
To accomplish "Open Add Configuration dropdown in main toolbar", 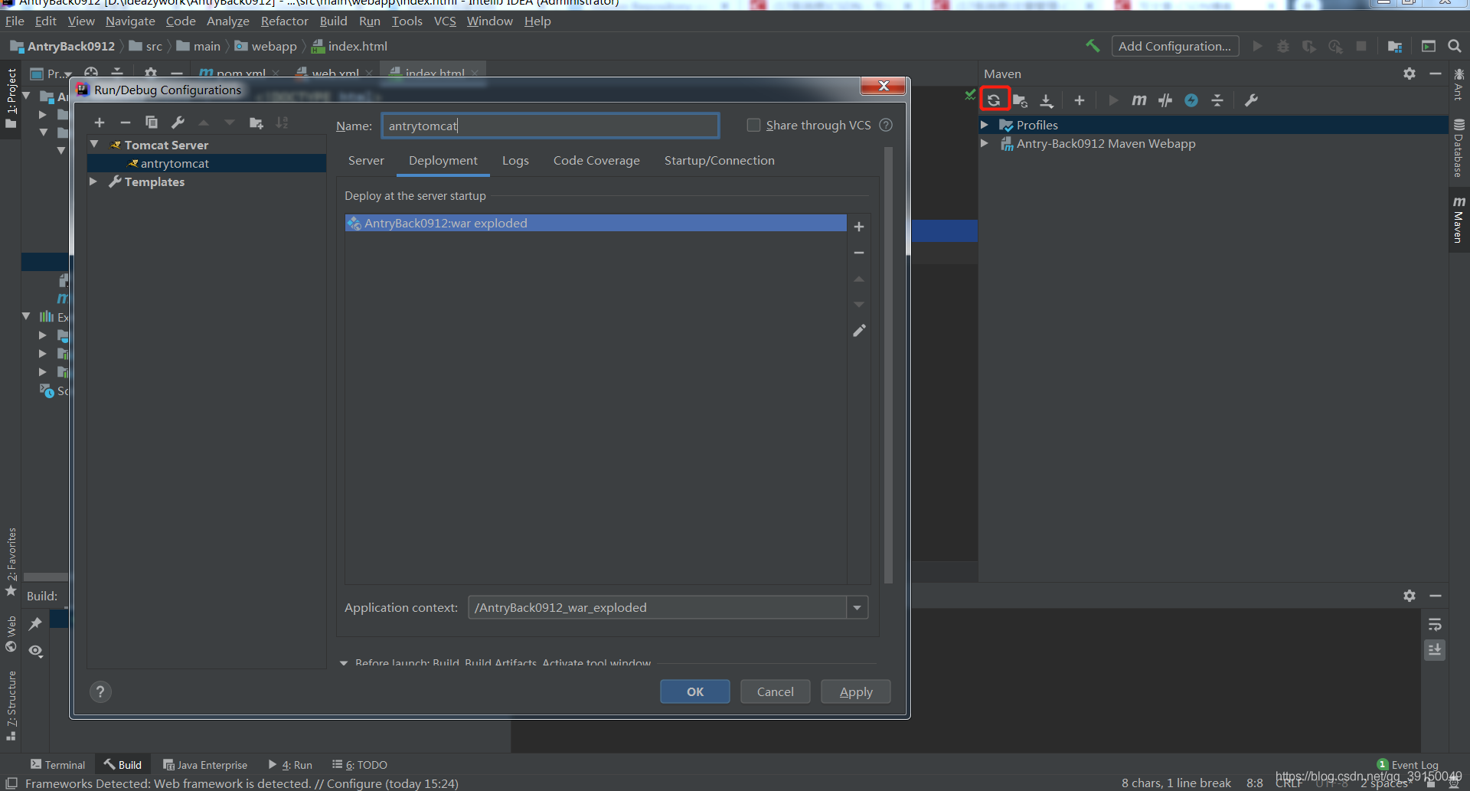I will [x=1174, y=46].
